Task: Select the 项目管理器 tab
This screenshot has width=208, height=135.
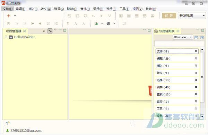Action: (x=14, y=31)
